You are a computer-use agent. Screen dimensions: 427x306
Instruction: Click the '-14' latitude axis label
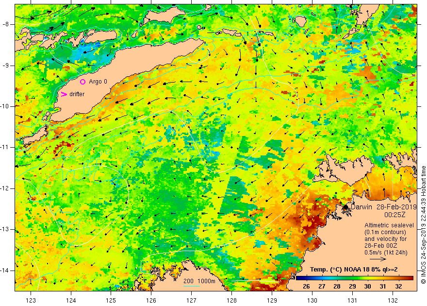click(5, 271)
